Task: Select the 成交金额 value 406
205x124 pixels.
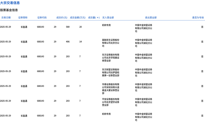Action: pos(68,42)
